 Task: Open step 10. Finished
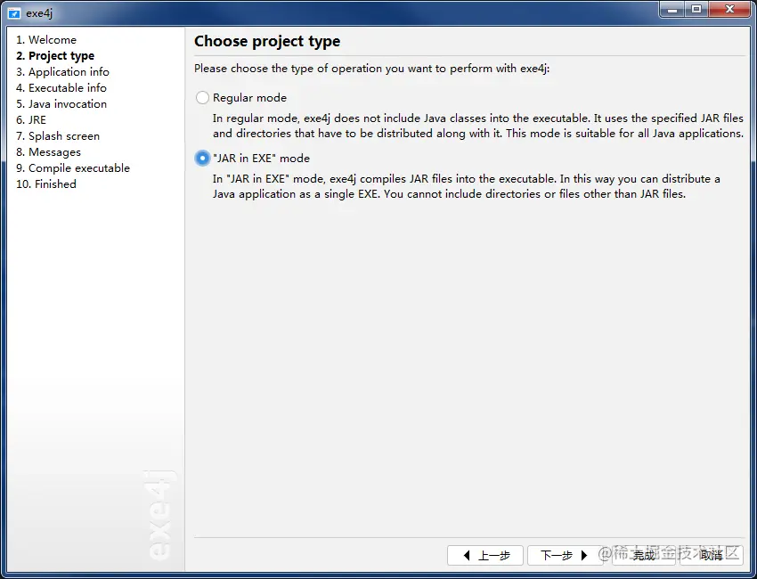tap(46, 183)
